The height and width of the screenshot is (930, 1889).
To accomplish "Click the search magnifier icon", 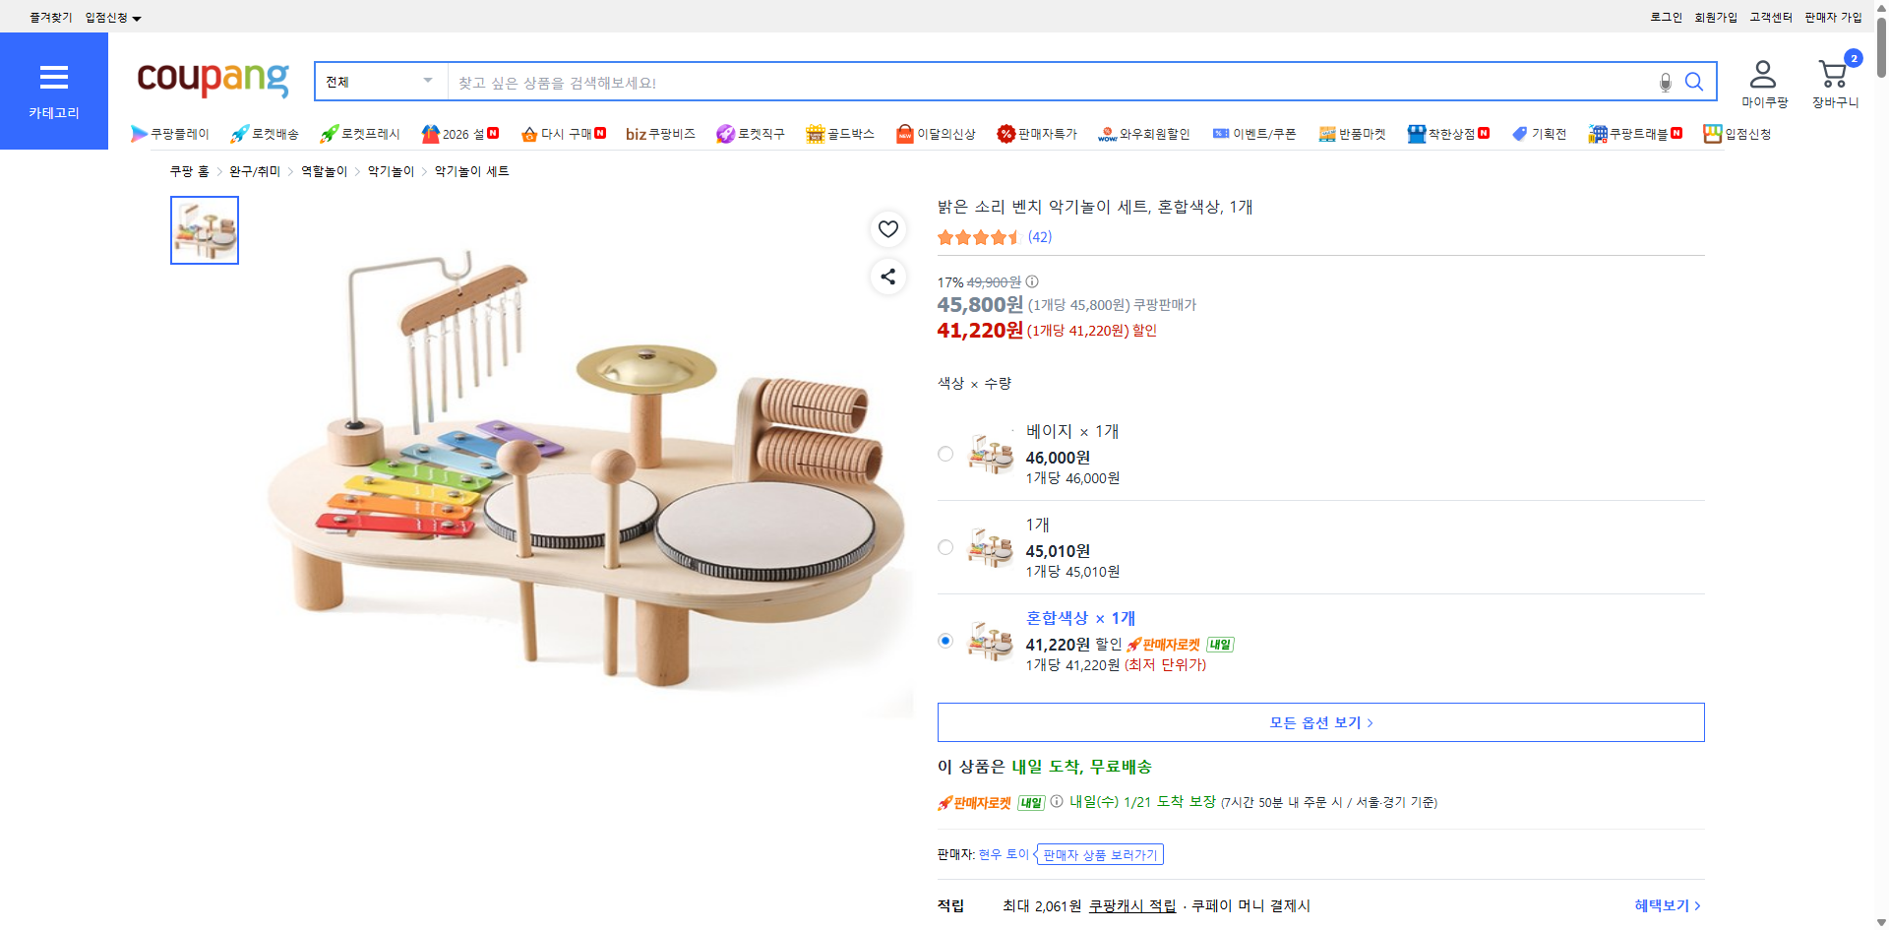I will pos(1694,82).
